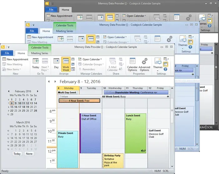This screenshot has width=219, height=174.
Task: Open the 1 Hour Event appointment
Action: [90, 133]
